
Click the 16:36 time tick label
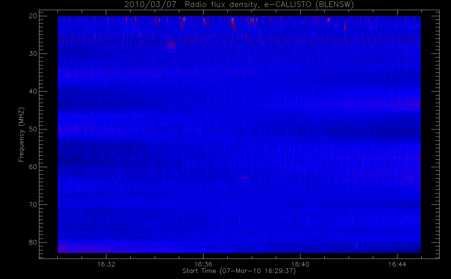(x=203, y=264)
